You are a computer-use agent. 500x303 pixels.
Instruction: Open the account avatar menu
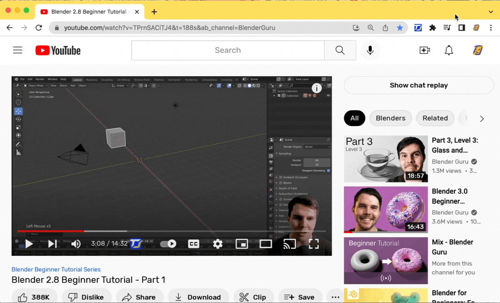point(477,50)
